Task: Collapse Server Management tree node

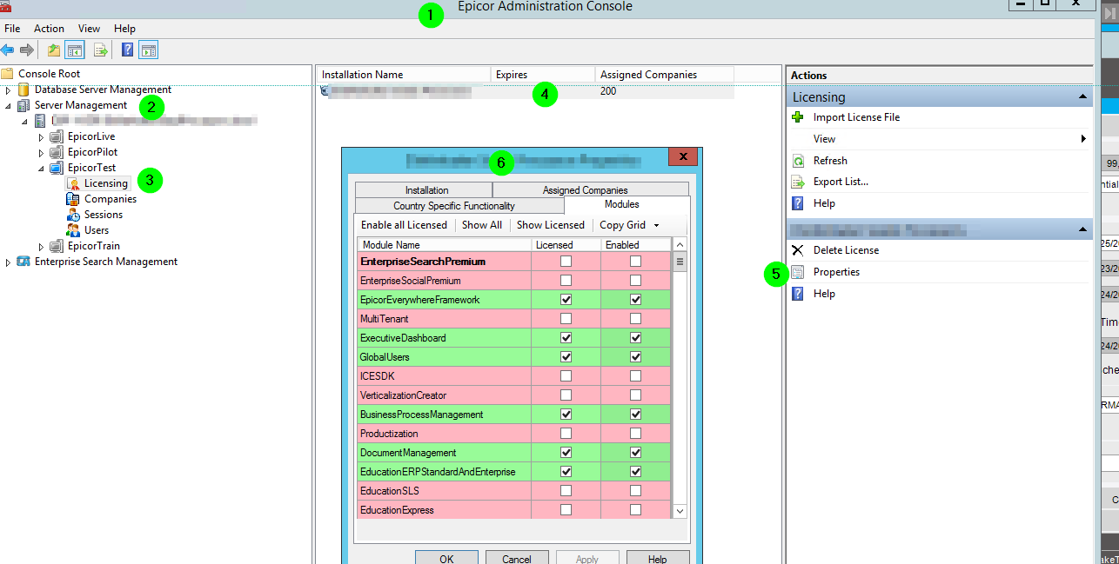Action: [x=9, y=106]
